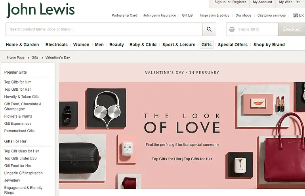Open the Shop by Brand menu
The width and height of the screenshot is (305, 196).
[269, 44]
